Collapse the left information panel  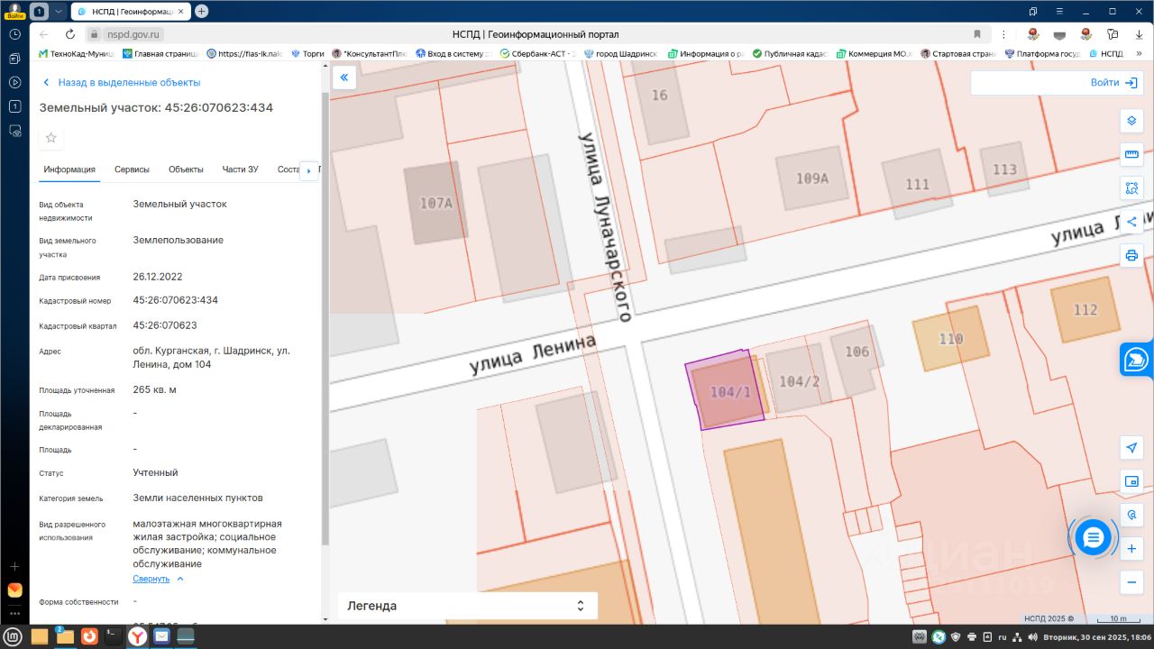click(x=343, y=78)
